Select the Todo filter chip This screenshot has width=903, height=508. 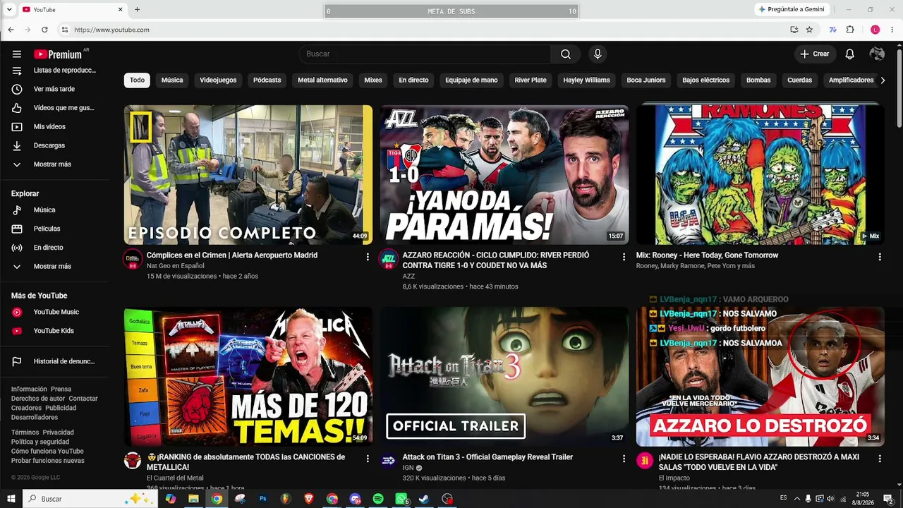[137, 80]
